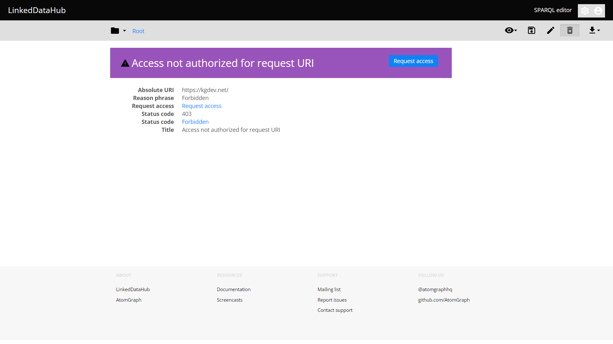Click the Reason phrase label

tap(153, 98)
